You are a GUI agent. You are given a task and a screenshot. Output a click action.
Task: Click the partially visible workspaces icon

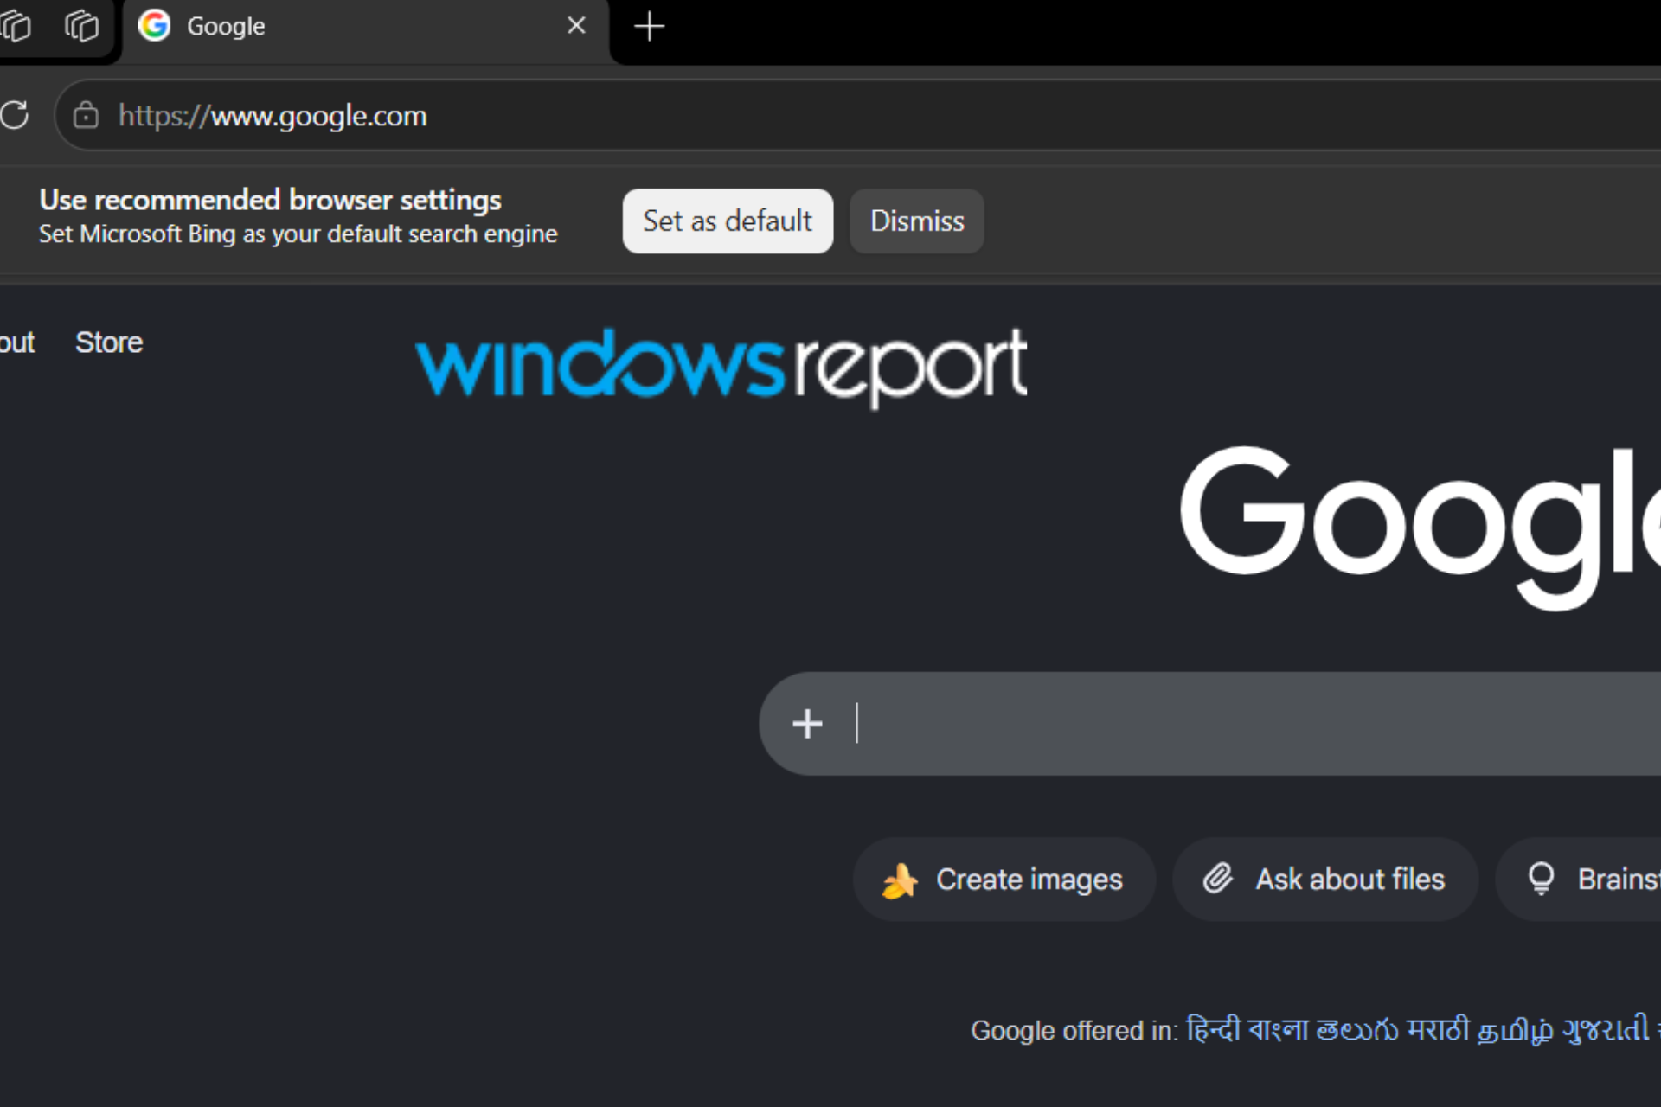pyautogui.click(x=15, y=26)
